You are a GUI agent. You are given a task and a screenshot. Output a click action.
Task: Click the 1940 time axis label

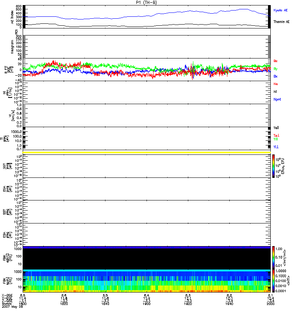(x=229, y=304)
